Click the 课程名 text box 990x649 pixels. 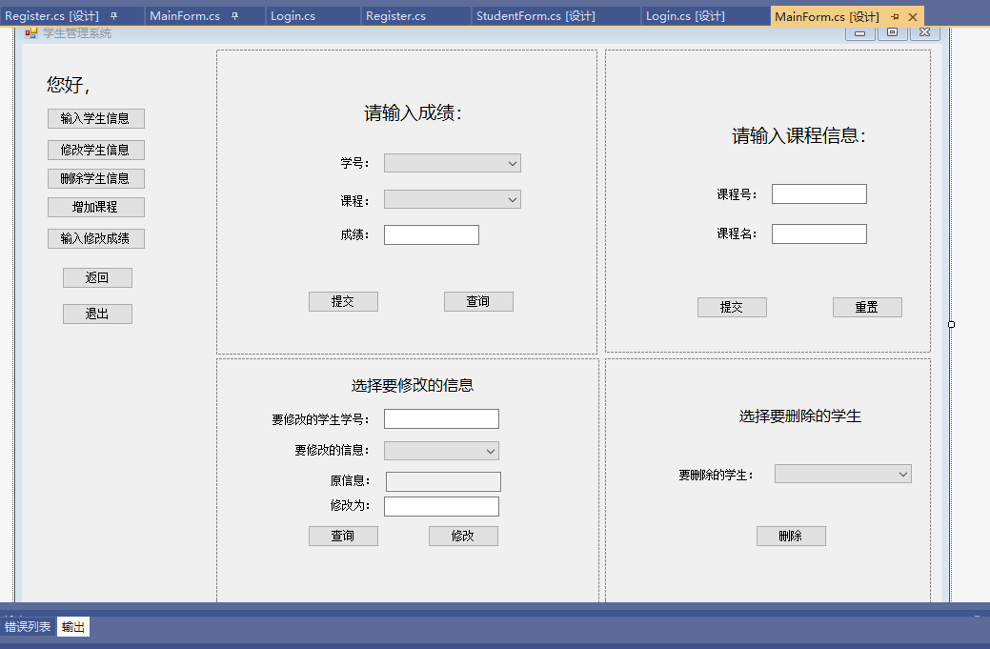pos(819,233)
